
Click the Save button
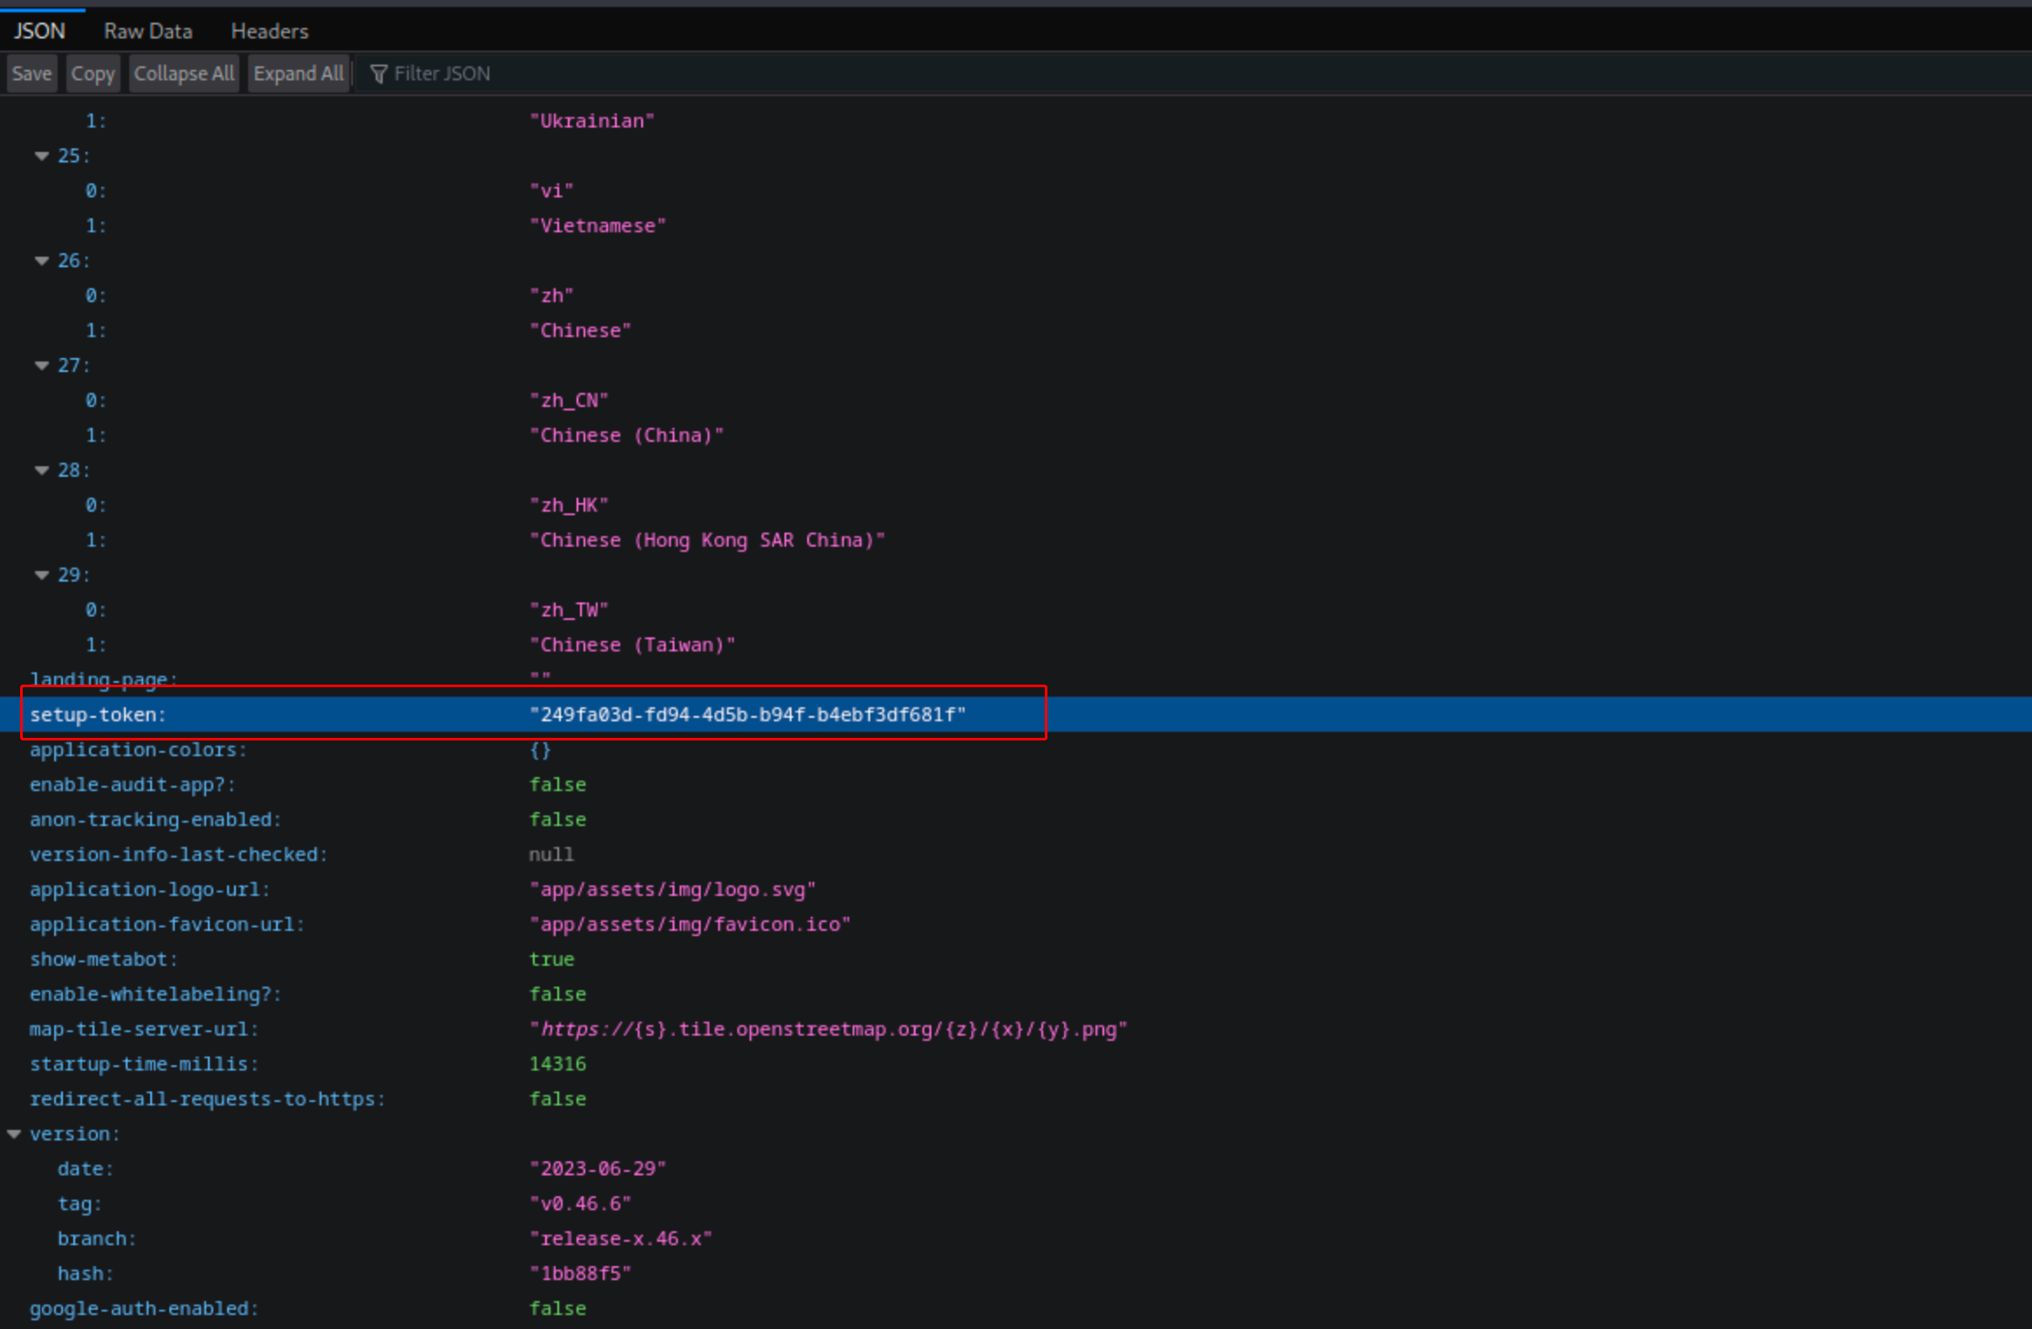click(x=31, y=74)
